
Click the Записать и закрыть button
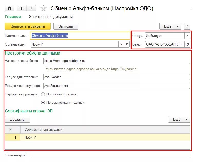click(x=28, y=26)
